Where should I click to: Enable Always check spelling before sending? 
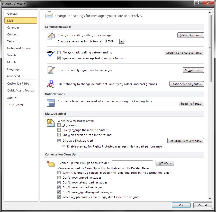pyautogui.click(x=59, y=52)
